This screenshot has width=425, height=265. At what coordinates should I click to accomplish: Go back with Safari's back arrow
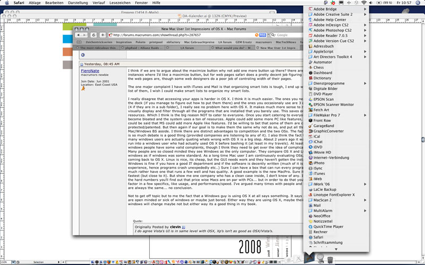(x=78, y=35)
